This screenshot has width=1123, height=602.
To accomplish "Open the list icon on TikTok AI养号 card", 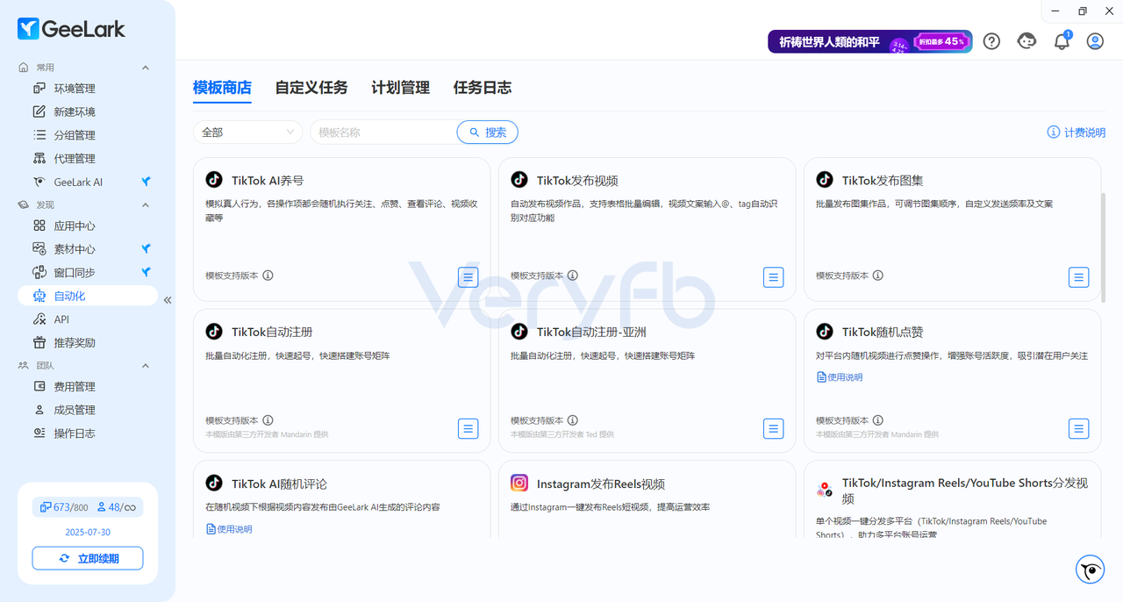I will click(x=469, y=277).
